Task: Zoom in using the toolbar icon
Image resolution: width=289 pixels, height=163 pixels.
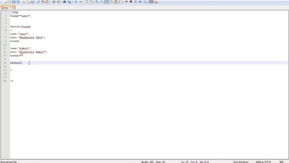Action: [75, 2]
